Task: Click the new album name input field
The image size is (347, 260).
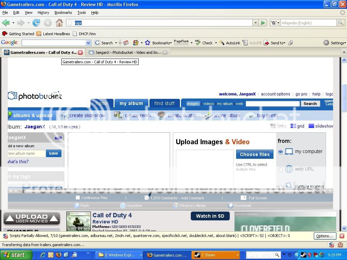Action: coord(26,153)
